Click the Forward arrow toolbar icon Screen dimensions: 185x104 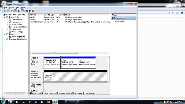[8, 11]
